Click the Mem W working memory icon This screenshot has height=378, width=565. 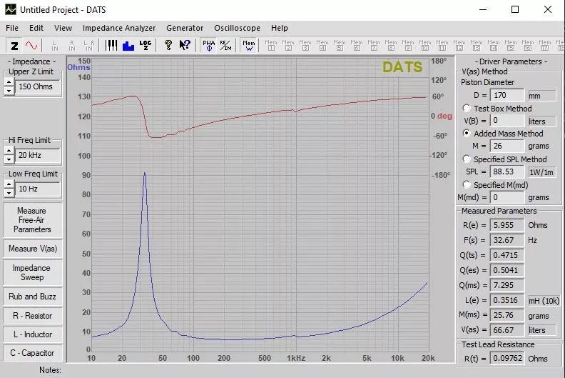click(249, 46)
